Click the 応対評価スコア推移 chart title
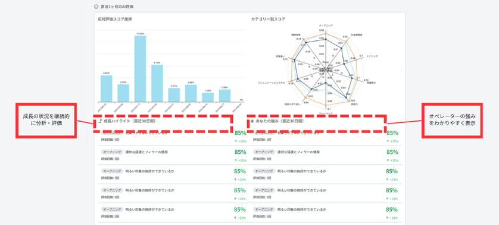Screen dimensions: 499x225 115,19
